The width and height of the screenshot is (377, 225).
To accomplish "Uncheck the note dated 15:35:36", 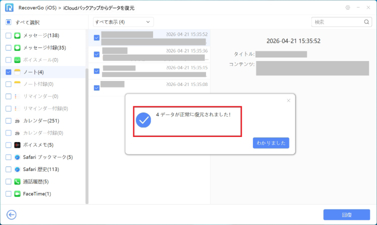I will [x=96, y=54].
